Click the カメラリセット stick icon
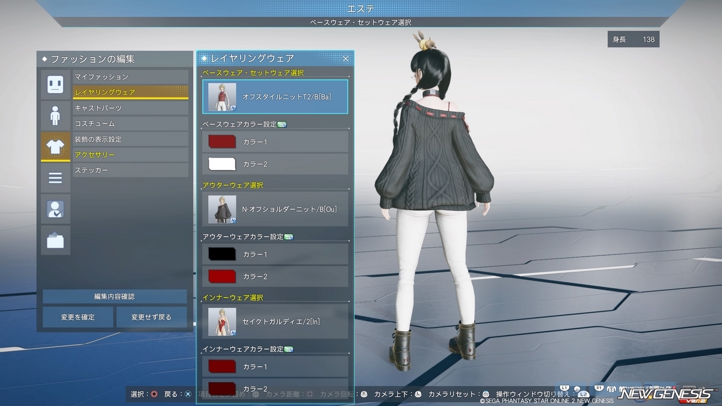722x406 pixels. (486, 395)
